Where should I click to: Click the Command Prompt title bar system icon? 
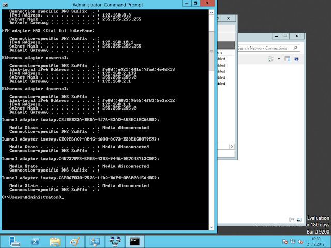pyautogui.click(x=6, y=4)
